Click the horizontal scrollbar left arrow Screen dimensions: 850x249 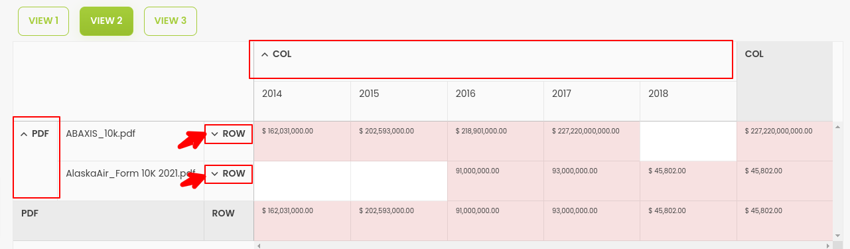(259, 246)
